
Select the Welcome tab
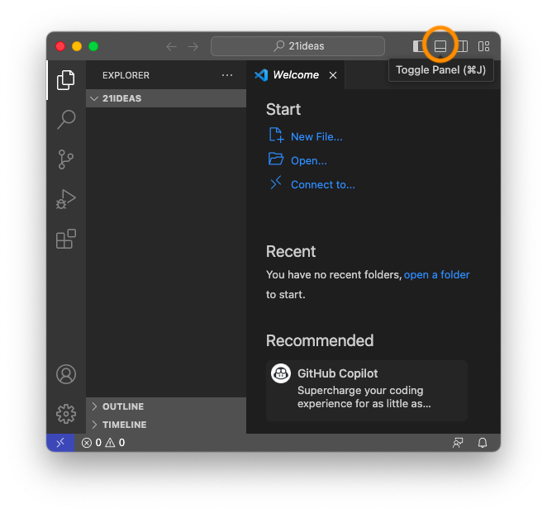point(295,75)
